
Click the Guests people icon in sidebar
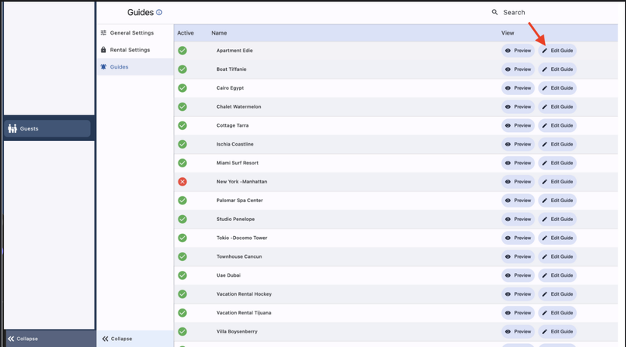12,129
